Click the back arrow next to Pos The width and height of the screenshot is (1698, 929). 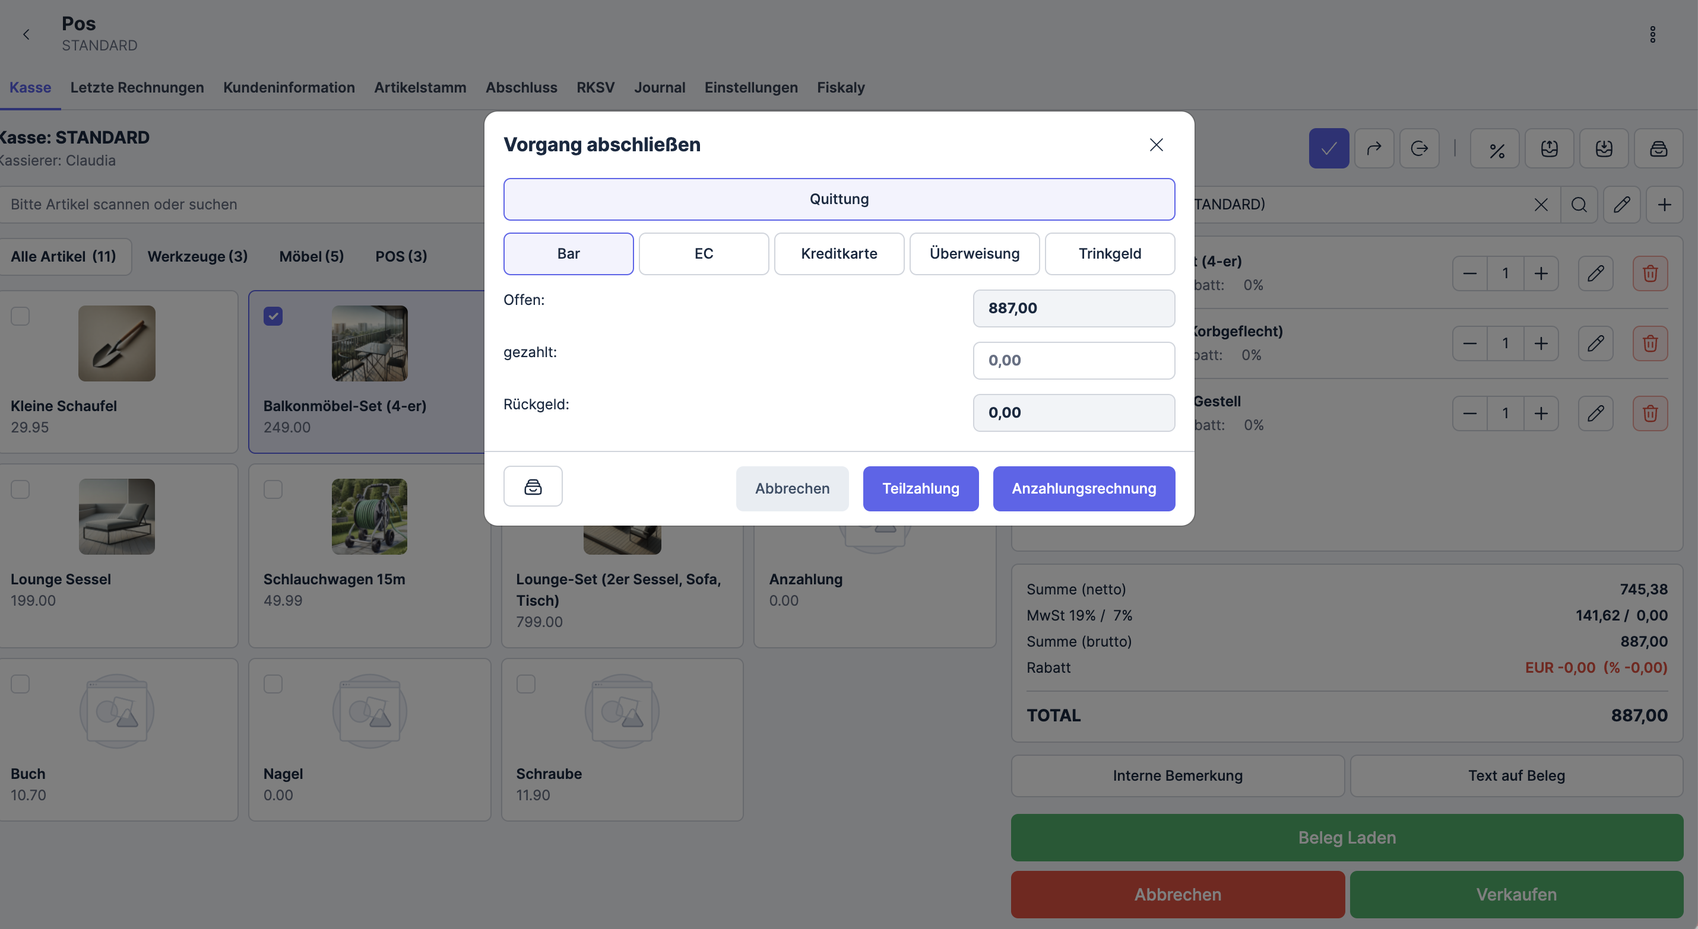[x=26, y=34]
